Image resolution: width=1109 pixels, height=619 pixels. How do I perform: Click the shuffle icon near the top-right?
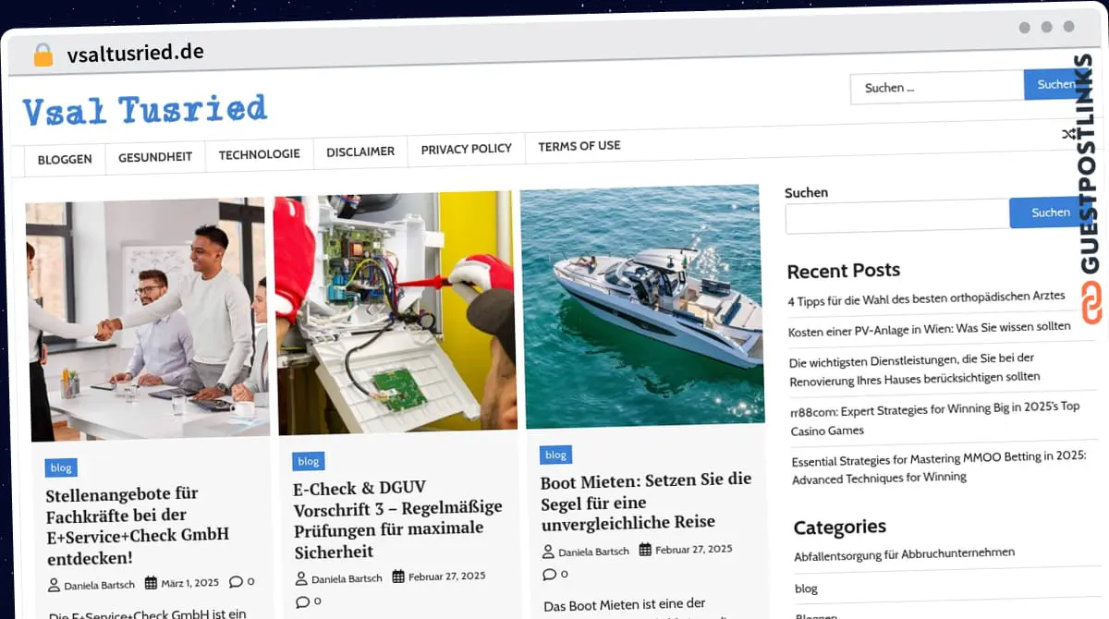(x=1069, y=134)
